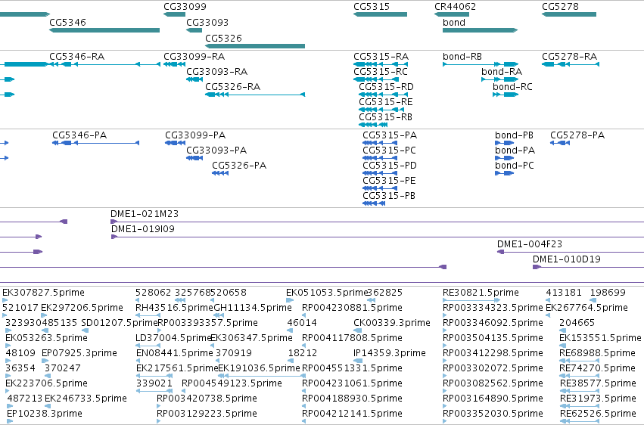Screen dimensions: 644x425
Task: Click transcript CG5315-RA
Action: [x=381, y=64]
